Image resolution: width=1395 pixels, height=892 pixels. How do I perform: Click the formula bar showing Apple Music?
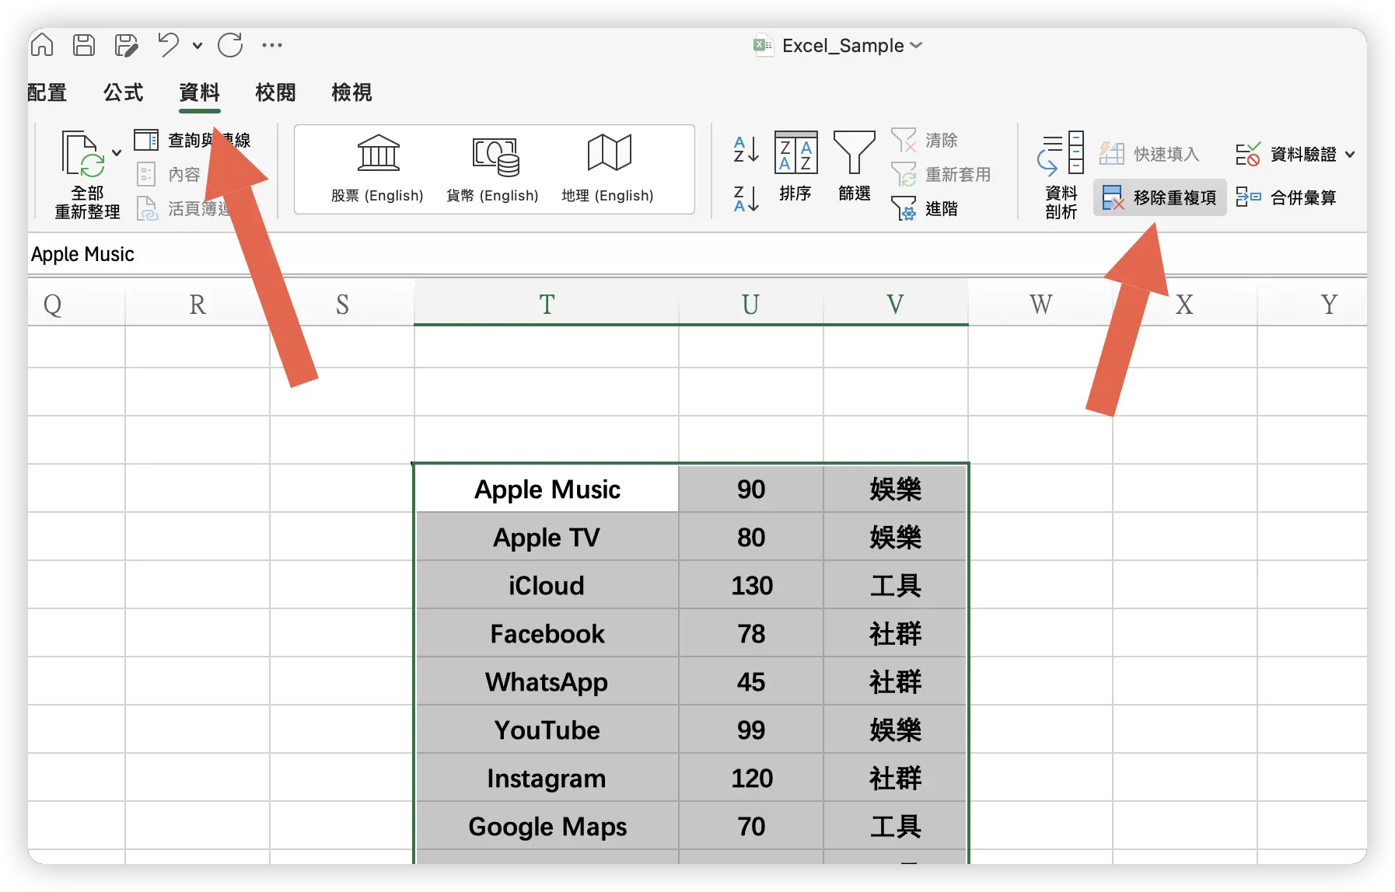(x=697, y=254)
